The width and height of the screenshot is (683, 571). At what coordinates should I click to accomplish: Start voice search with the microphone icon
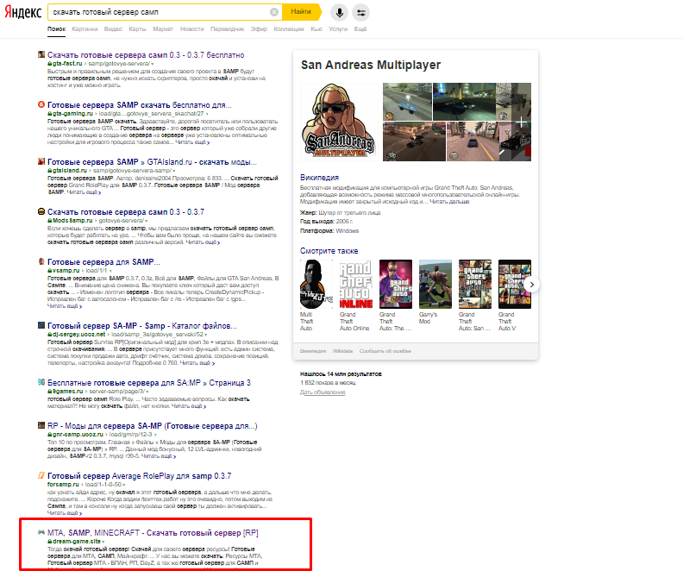(339, 12)
